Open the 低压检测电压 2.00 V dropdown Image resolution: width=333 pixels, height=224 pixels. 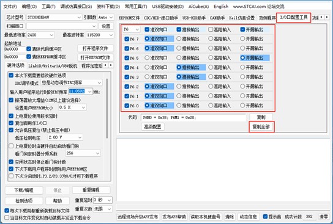(x=65, y=137)
